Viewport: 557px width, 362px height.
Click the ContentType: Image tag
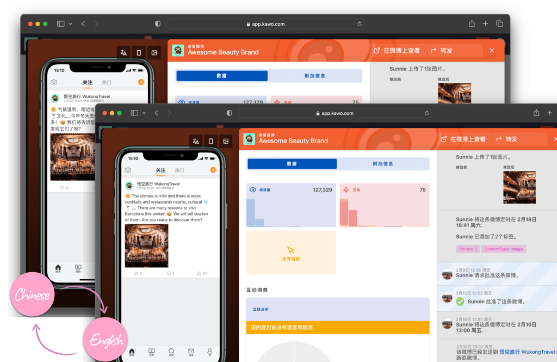point(504,249)
